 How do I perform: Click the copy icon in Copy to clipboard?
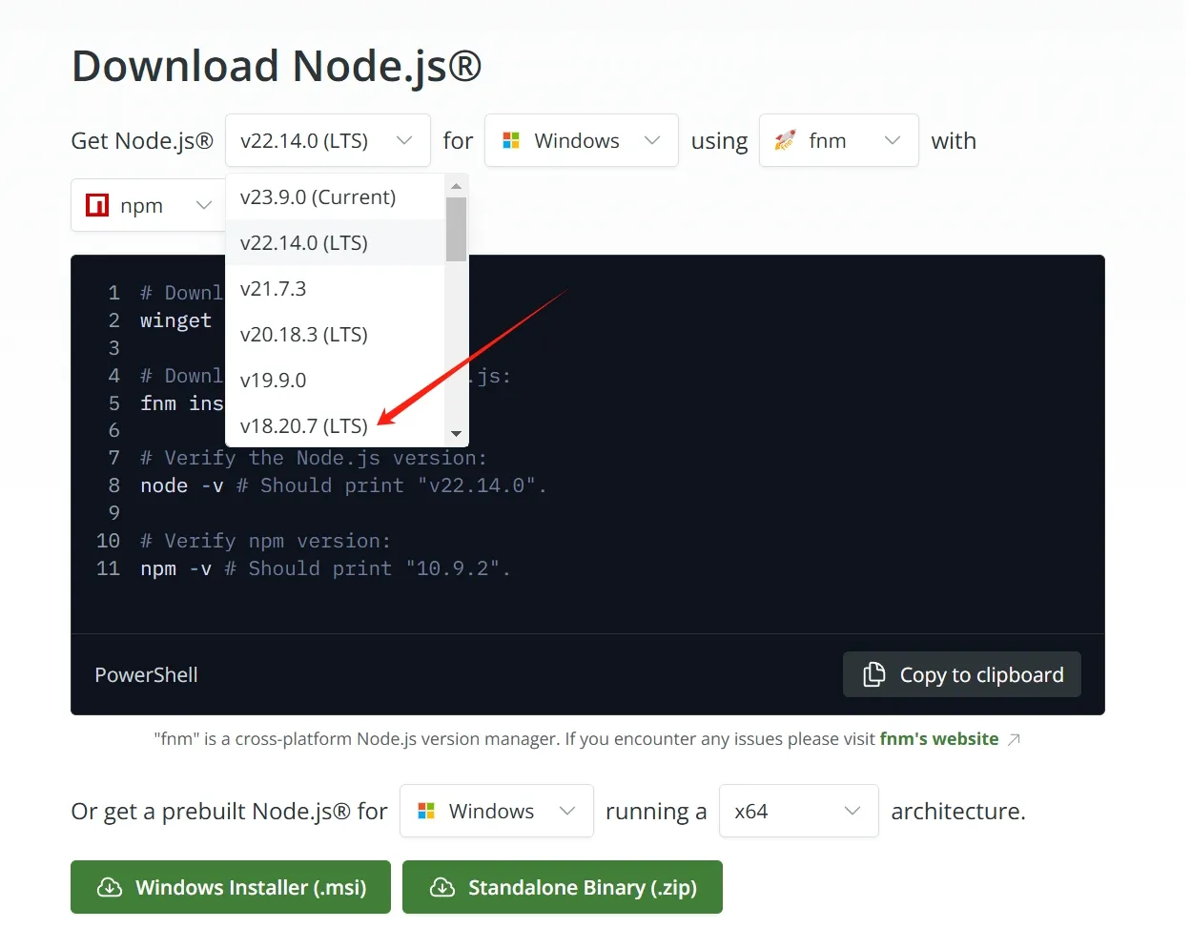(x=873, y=674)
